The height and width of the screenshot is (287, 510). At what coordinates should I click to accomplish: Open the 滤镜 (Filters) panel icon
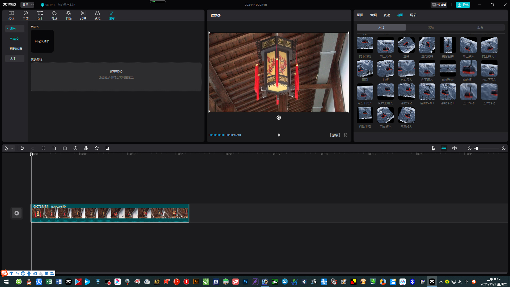[x=97, y=15]
